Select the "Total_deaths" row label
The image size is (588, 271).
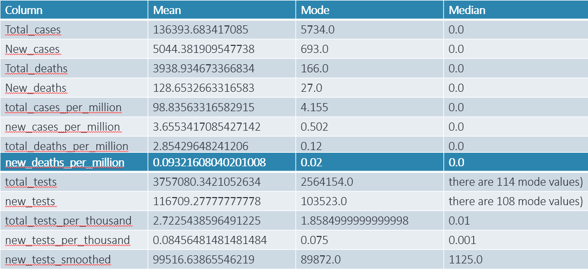coord(36,69)
